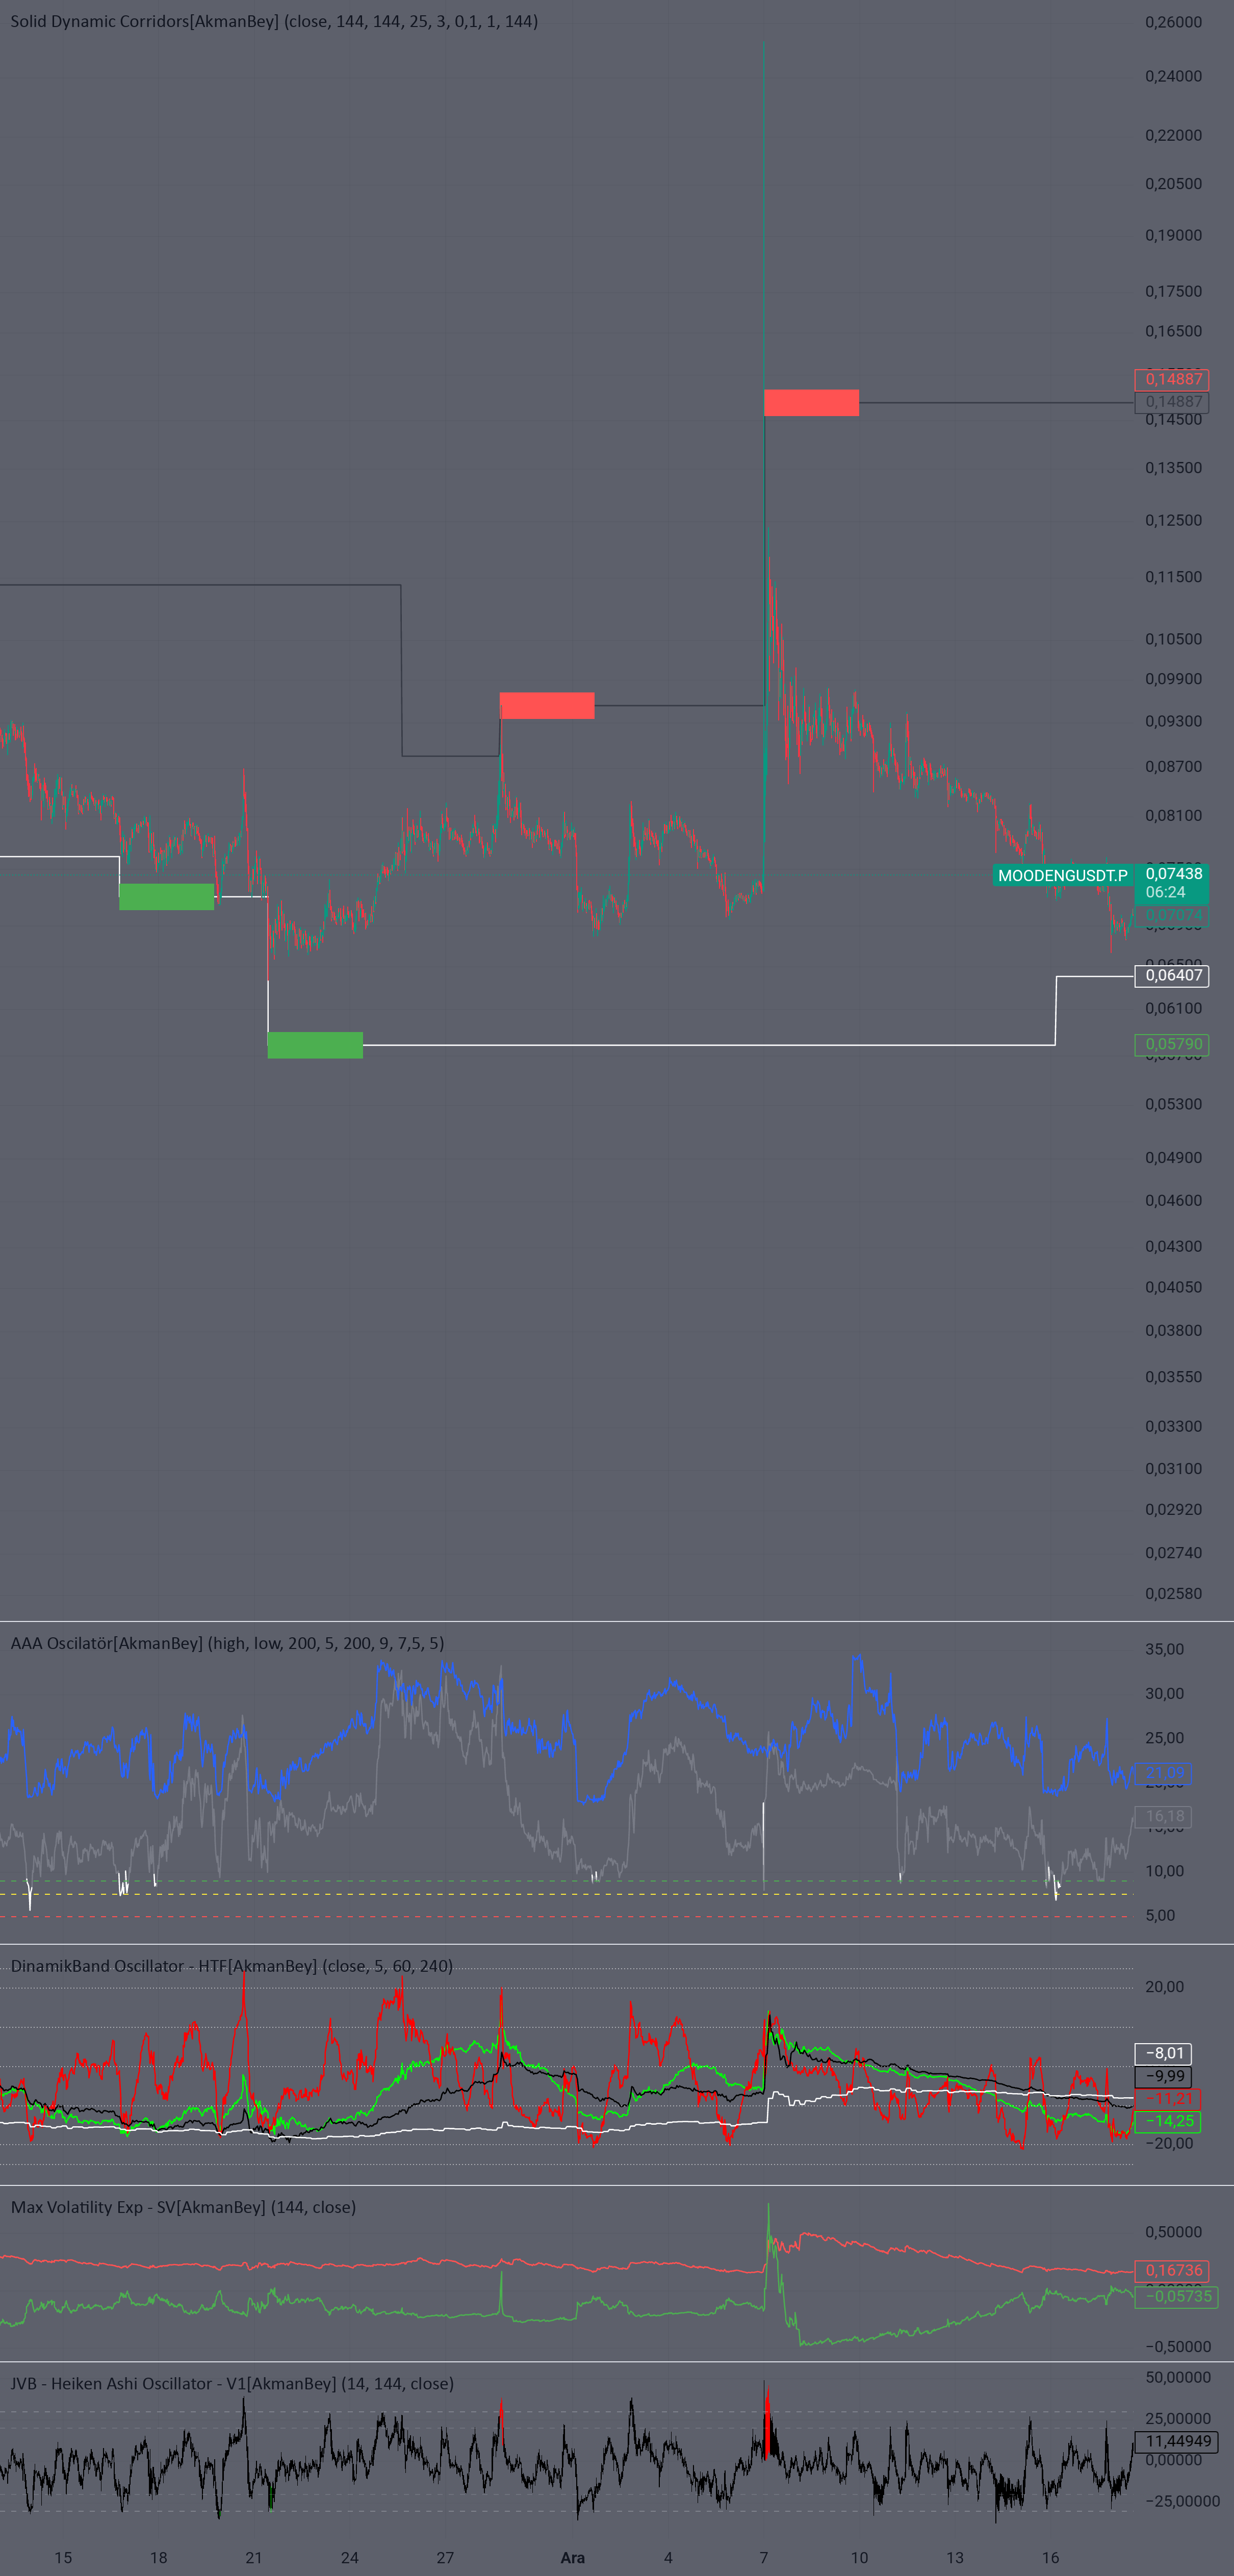Click the 35,00 AAA oscillator scale value
This screenshot has width=1234, height=2576.
pos(1164,1649)
